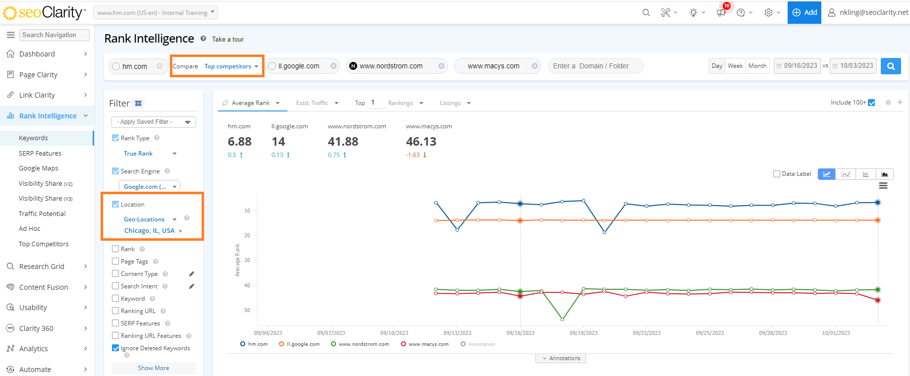The width and height of the screenshot is (910, 376).
Task: Click the blue search magnifier button
Action: click(891, 66)
